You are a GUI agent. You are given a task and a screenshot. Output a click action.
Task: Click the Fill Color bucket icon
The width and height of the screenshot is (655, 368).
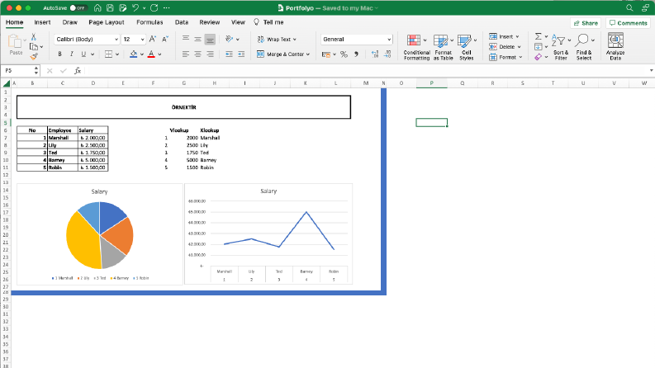(x=133, y=54)
